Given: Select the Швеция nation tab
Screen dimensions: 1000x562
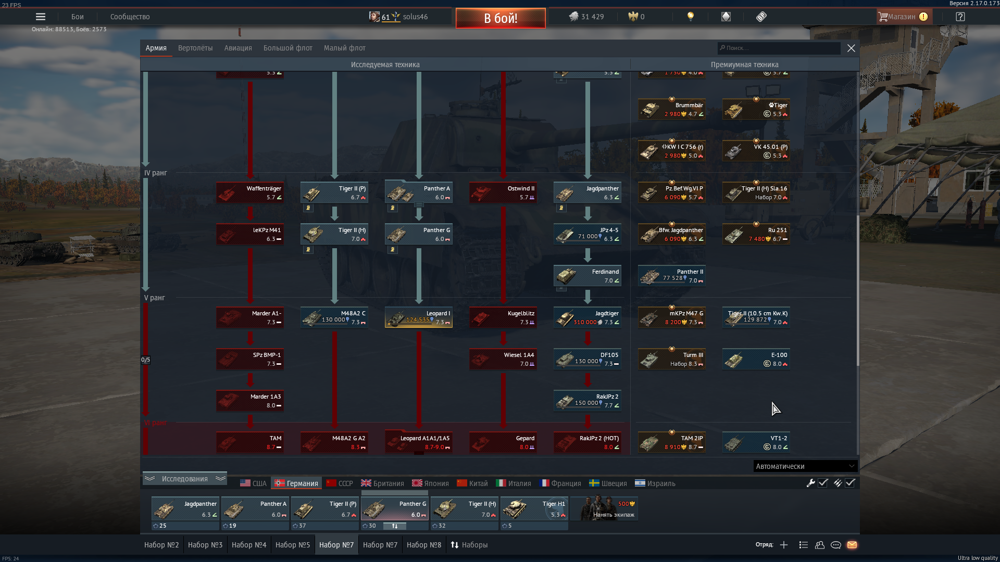Looking at the screenshot, I should click(608, 483).
